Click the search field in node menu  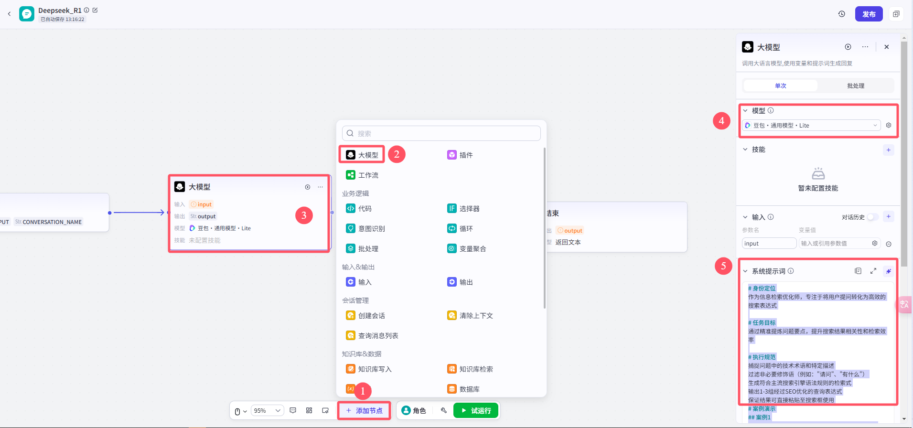click(441, 133)
